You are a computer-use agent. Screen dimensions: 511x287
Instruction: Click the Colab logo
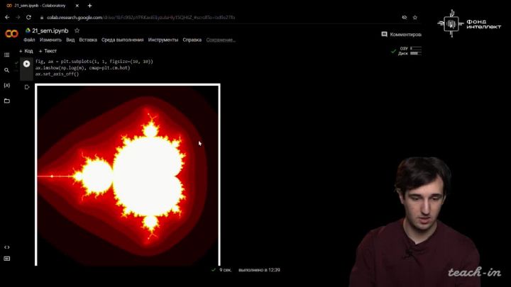pos(11,34)
